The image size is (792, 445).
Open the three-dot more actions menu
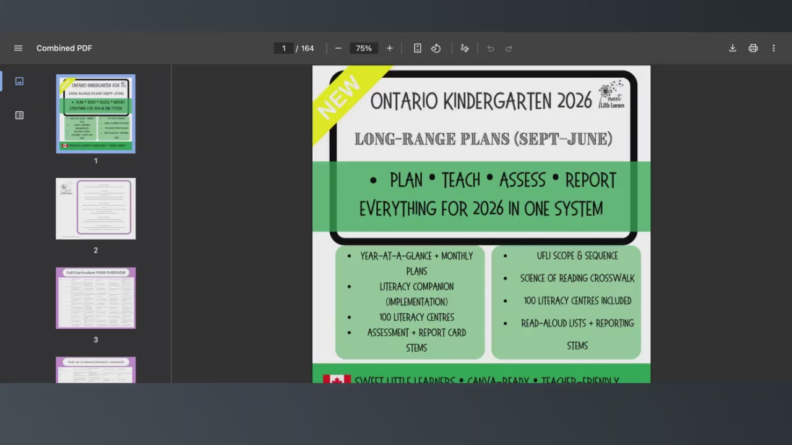773,48
